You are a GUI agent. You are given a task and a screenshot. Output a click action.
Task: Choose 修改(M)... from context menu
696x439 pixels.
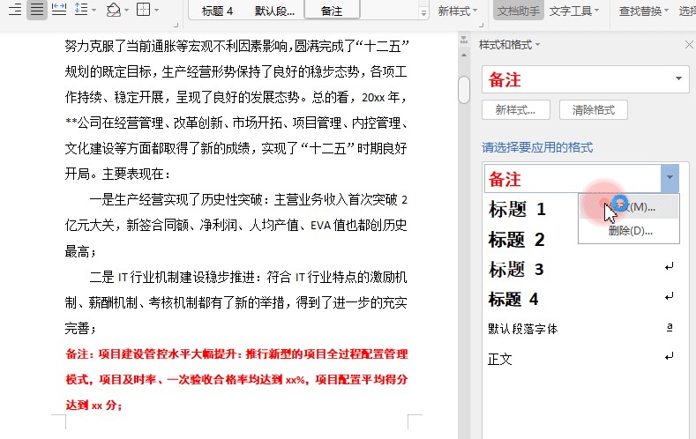click(x=629, y=206)
